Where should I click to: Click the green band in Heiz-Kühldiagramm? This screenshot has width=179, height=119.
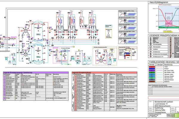[169, 27]
